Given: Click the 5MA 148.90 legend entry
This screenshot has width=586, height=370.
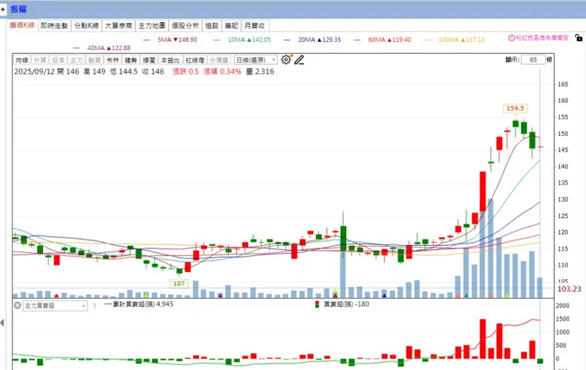Looking at the screenshot, I should tap(170, 40).
